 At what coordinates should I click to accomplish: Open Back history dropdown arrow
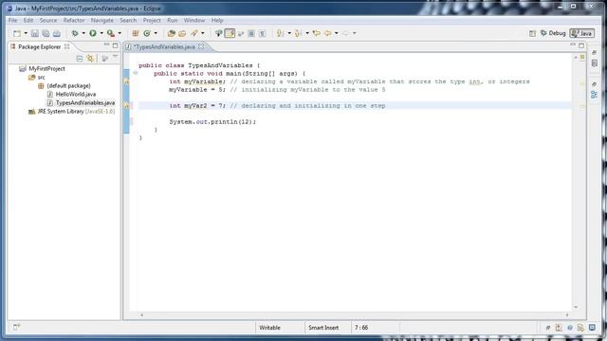[x=336, y=33]
